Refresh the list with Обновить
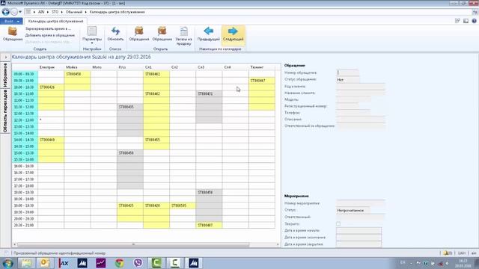 pos(115,34)
